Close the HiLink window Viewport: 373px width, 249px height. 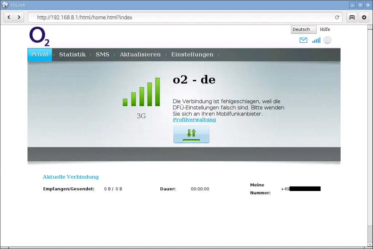coord(368,5)
